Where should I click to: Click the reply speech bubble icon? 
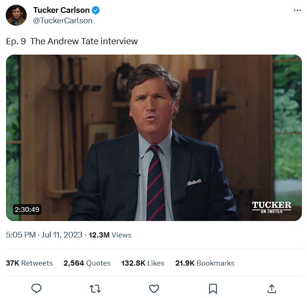(36, 288)
